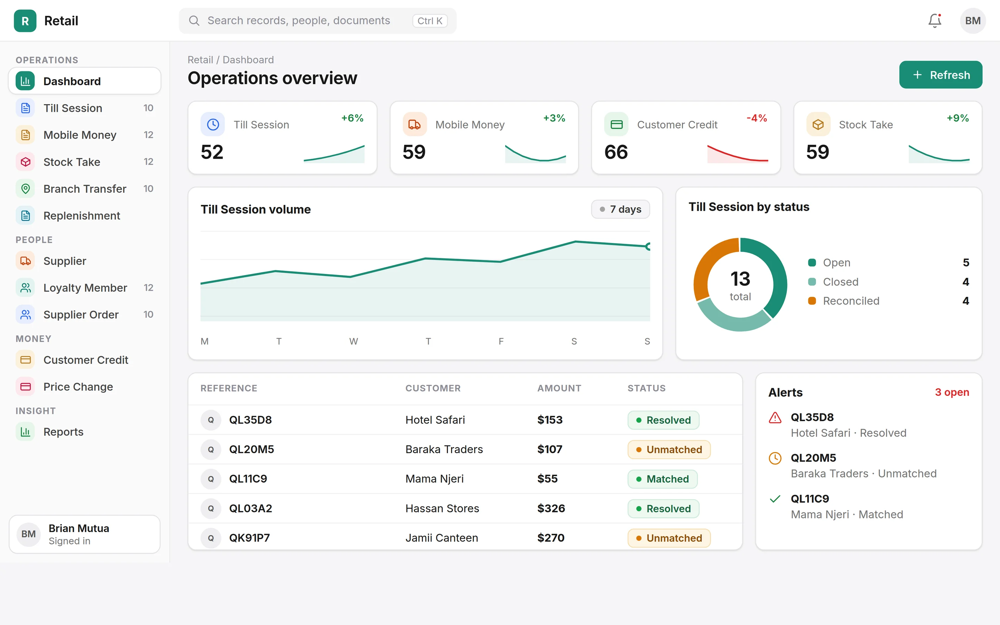Click the green Retail R logo
This screenshot has height=625, width=1000.
[x=25, y=21]
